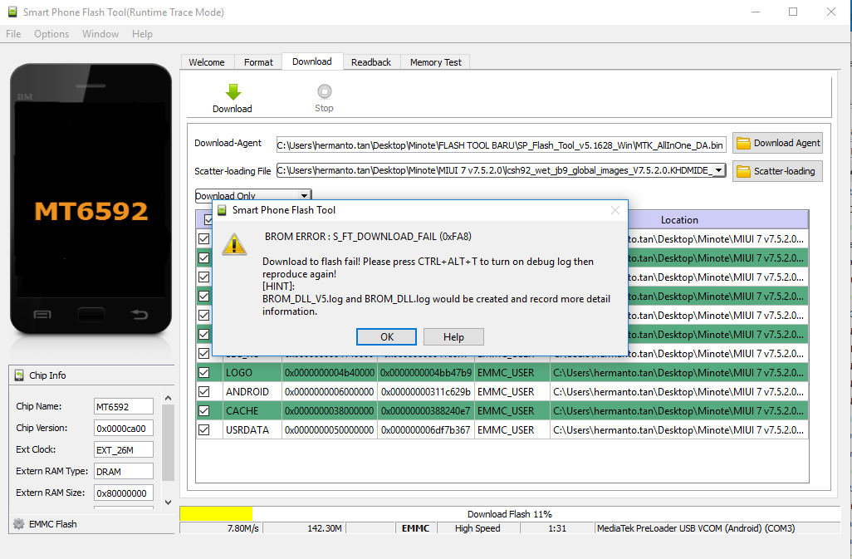The height and width of the screenshot is (559, 852).
Task: Click the Scatter-loading folder button
Action: [777, 171]
